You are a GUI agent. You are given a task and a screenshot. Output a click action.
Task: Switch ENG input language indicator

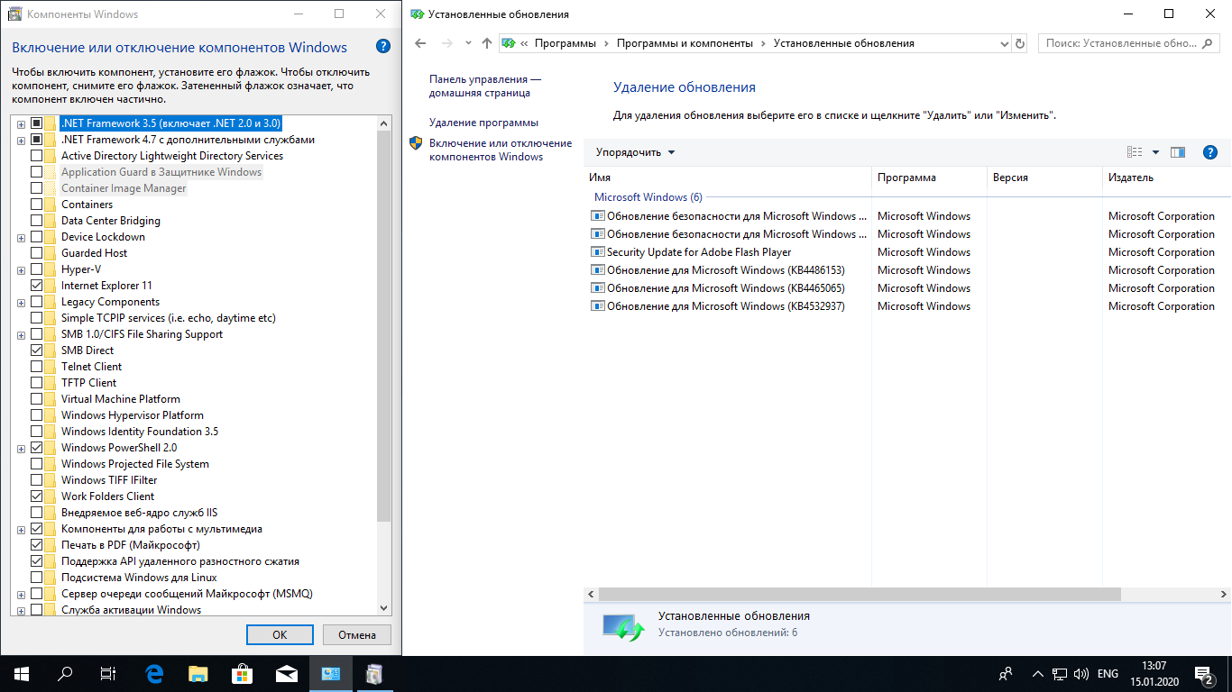tap(1108, 674)
